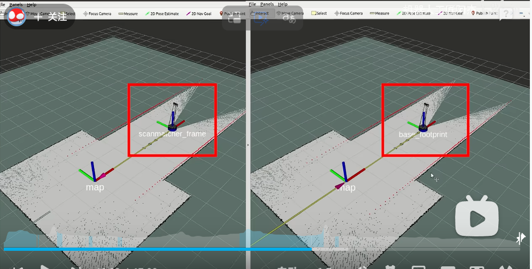Click the collapse arrows icon at right edge
The image size is (532, 269).
521,239
